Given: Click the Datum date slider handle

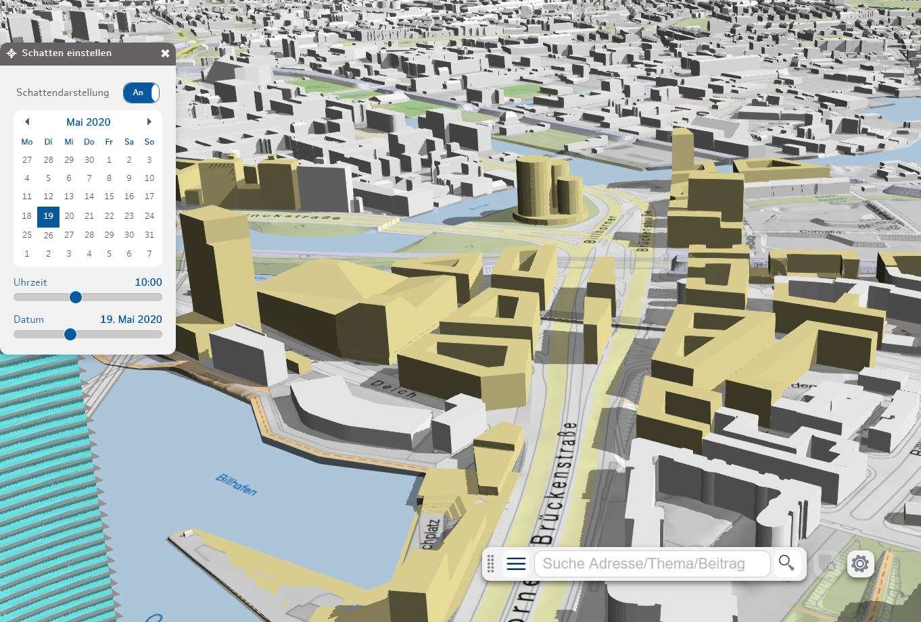Looking at the screenshot, I should [x=70, y=334].
